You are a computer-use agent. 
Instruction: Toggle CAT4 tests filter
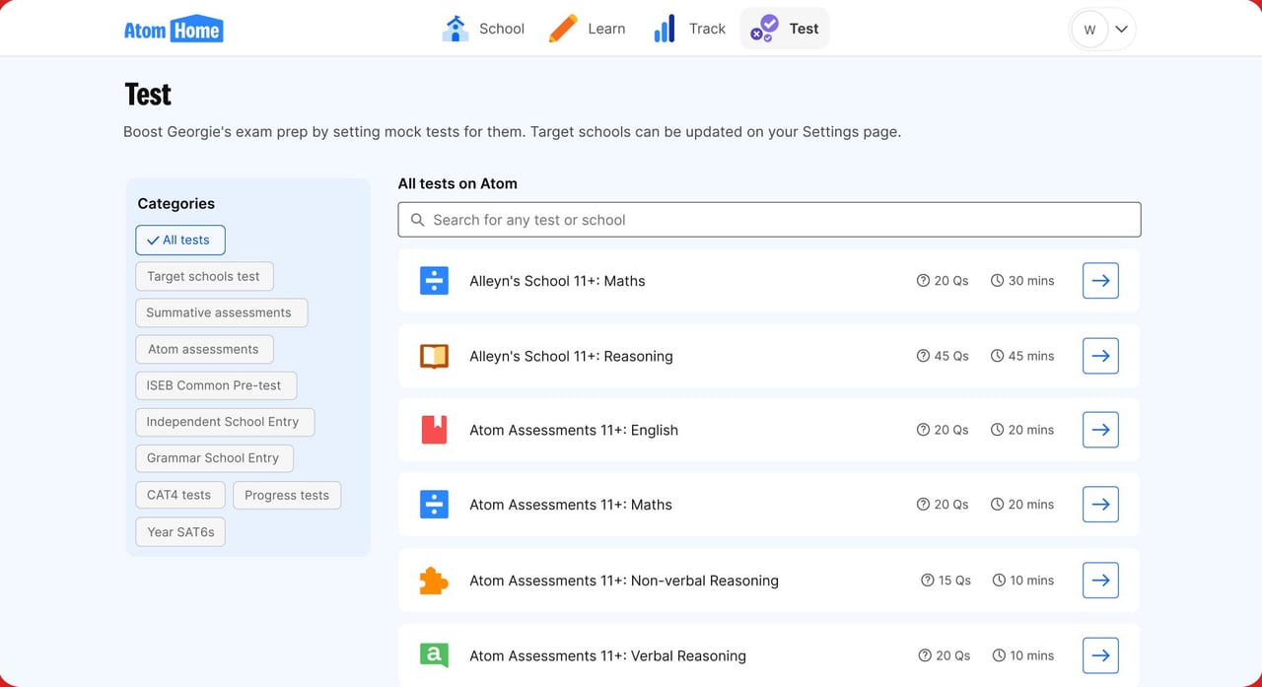[x=180, y=495]
